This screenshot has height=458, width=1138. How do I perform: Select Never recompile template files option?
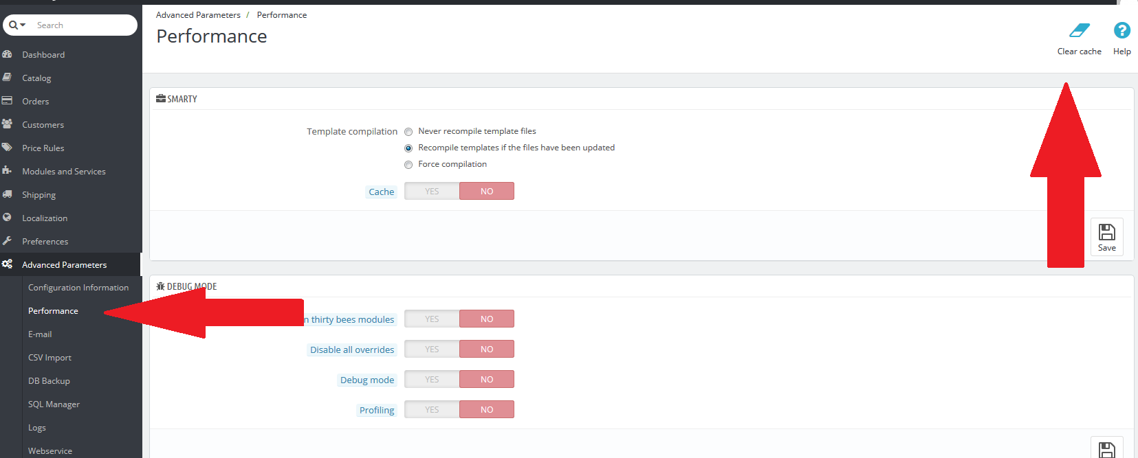click(x=408, y=132)
